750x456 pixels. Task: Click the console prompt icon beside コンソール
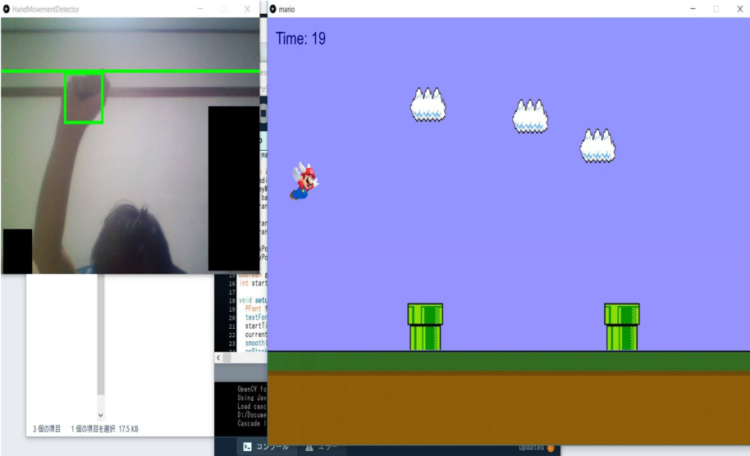pyautogui.click(x=247, y=447)
